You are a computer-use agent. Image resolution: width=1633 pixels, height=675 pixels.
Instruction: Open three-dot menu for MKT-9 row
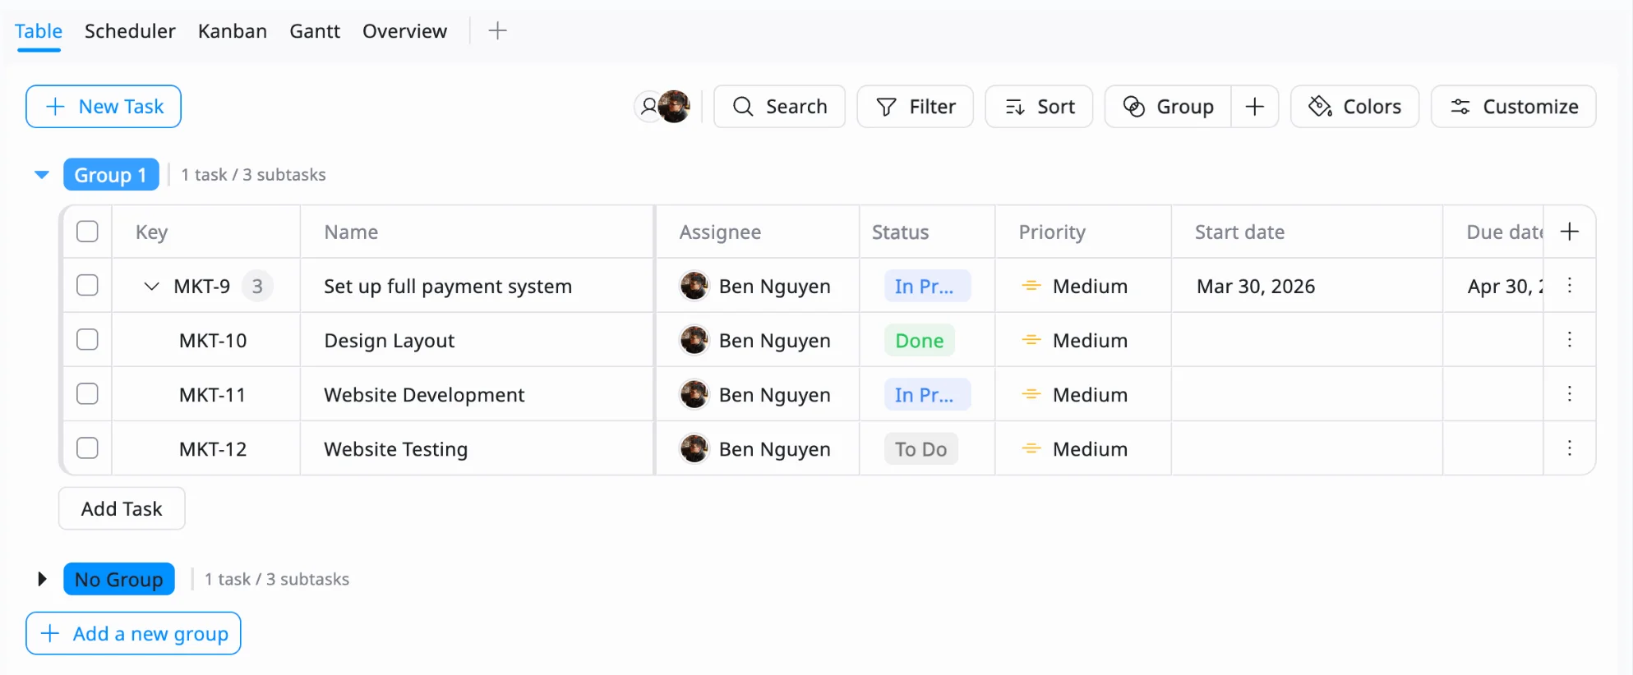coord(1569,286)
